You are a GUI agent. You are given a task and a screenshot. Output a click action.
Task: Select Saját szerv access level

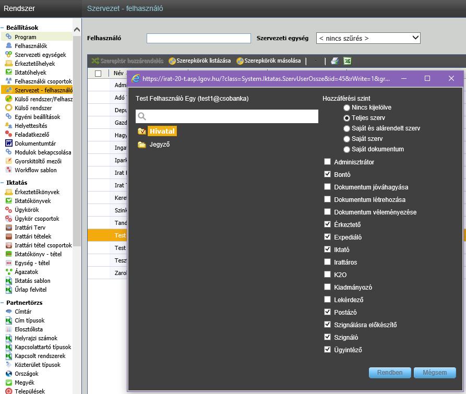point(346,139)
